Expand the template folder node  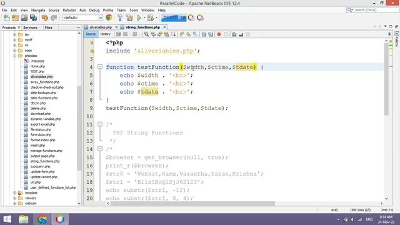tap(15, 193)
